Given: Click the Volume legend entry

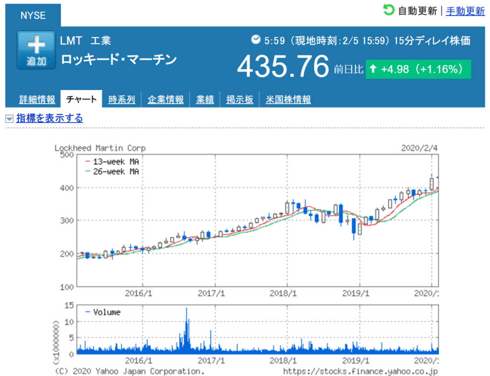Looking at the screenshot, I should click(103, 312).
